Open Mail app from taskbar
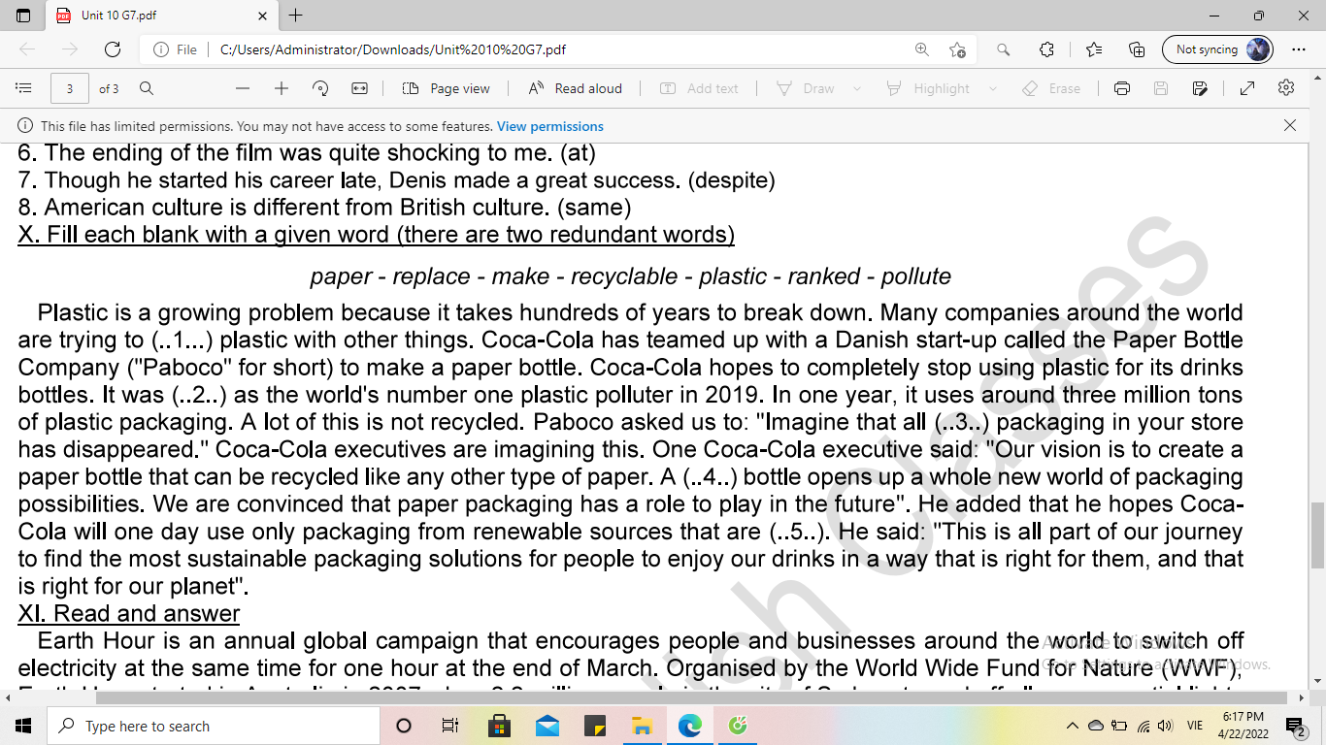This screenshot has width=1326, height=745. point(547,726)
